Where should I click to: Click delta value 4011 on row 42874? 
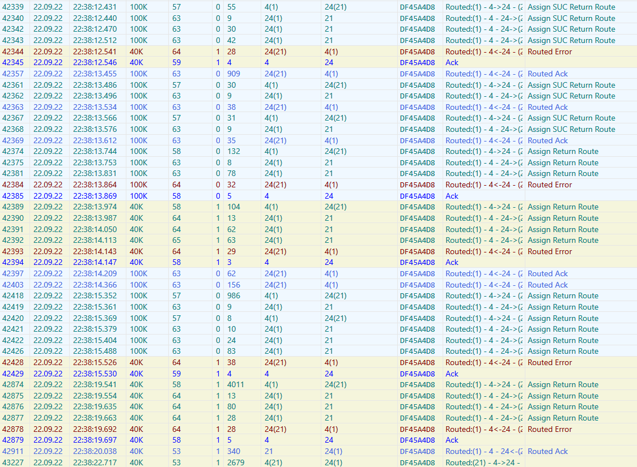pyautogui.click(x=236, y=384)
